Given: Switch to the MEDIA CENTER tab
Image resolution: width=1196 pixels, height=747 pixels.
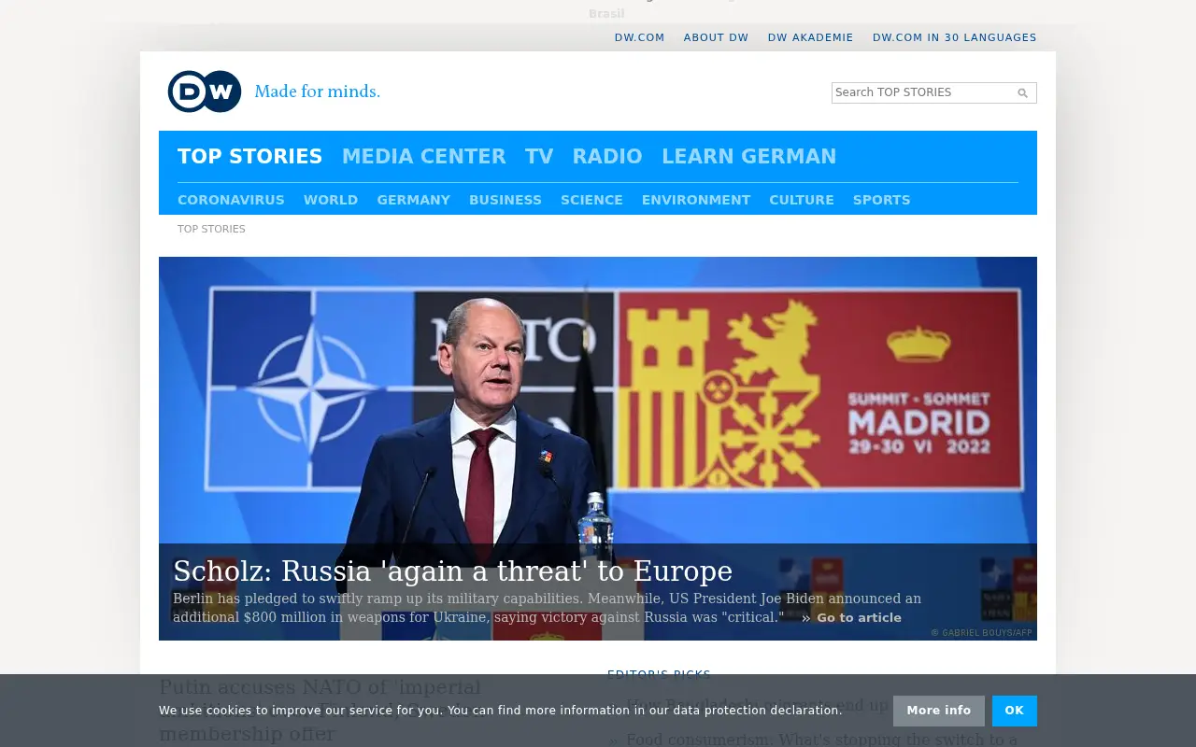Looking at the screenshot, I should pyautogui.click(x=423, y=157).
